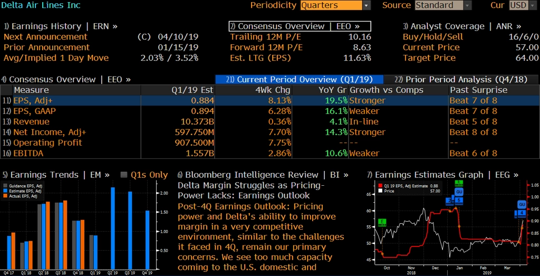Click the Q3'19 estimate bar

pyautogui.click(x=130, y=230)
